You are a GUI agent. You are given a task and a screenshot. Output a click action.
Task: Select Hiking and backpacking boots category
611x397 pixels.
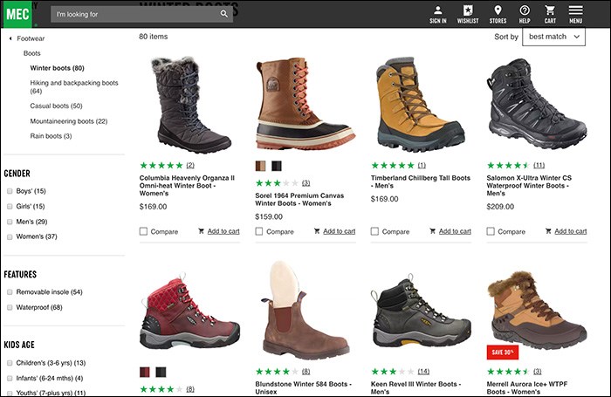pyautogui.click(x=74, y=87)
